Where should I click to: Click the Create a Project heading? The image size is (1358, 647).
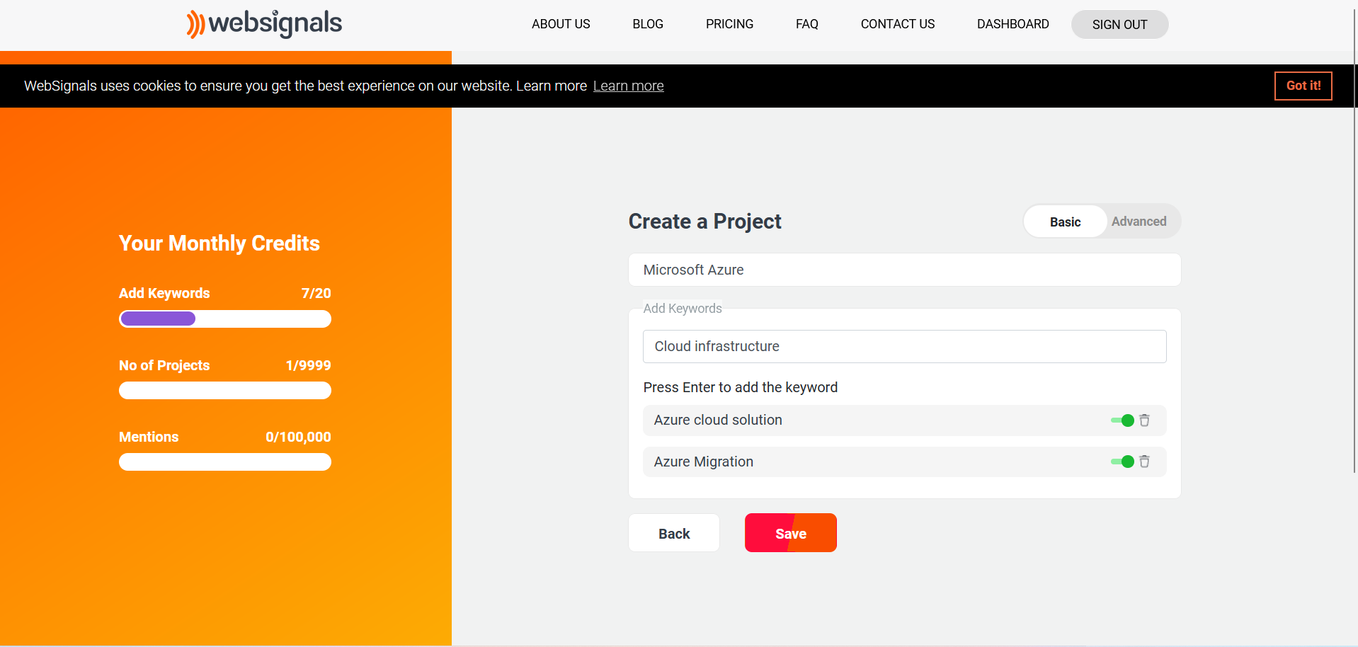click(704, 222)
